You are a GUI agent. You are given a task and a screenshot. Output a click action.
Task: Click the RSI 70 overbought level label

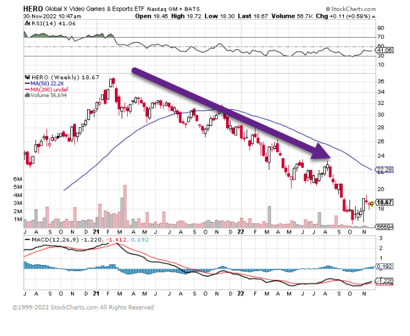[381, 37]
